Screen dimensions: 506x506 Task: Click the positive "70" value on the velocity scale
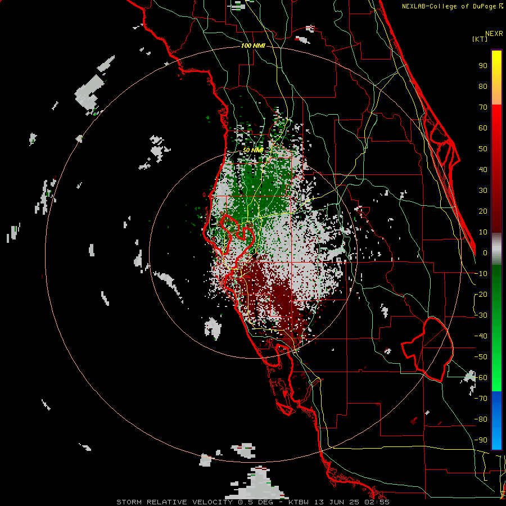(483, 107)
